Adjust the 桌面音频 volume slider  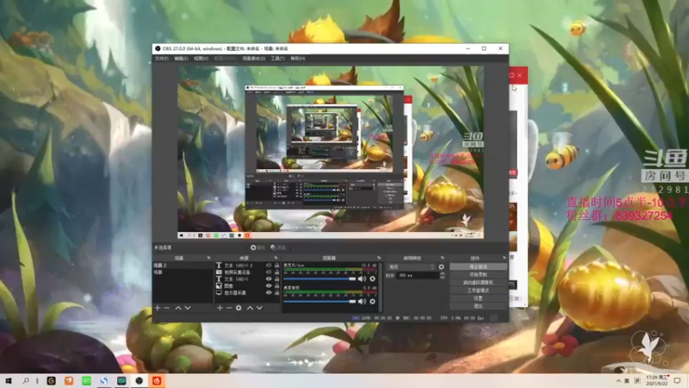click(320, 301)
